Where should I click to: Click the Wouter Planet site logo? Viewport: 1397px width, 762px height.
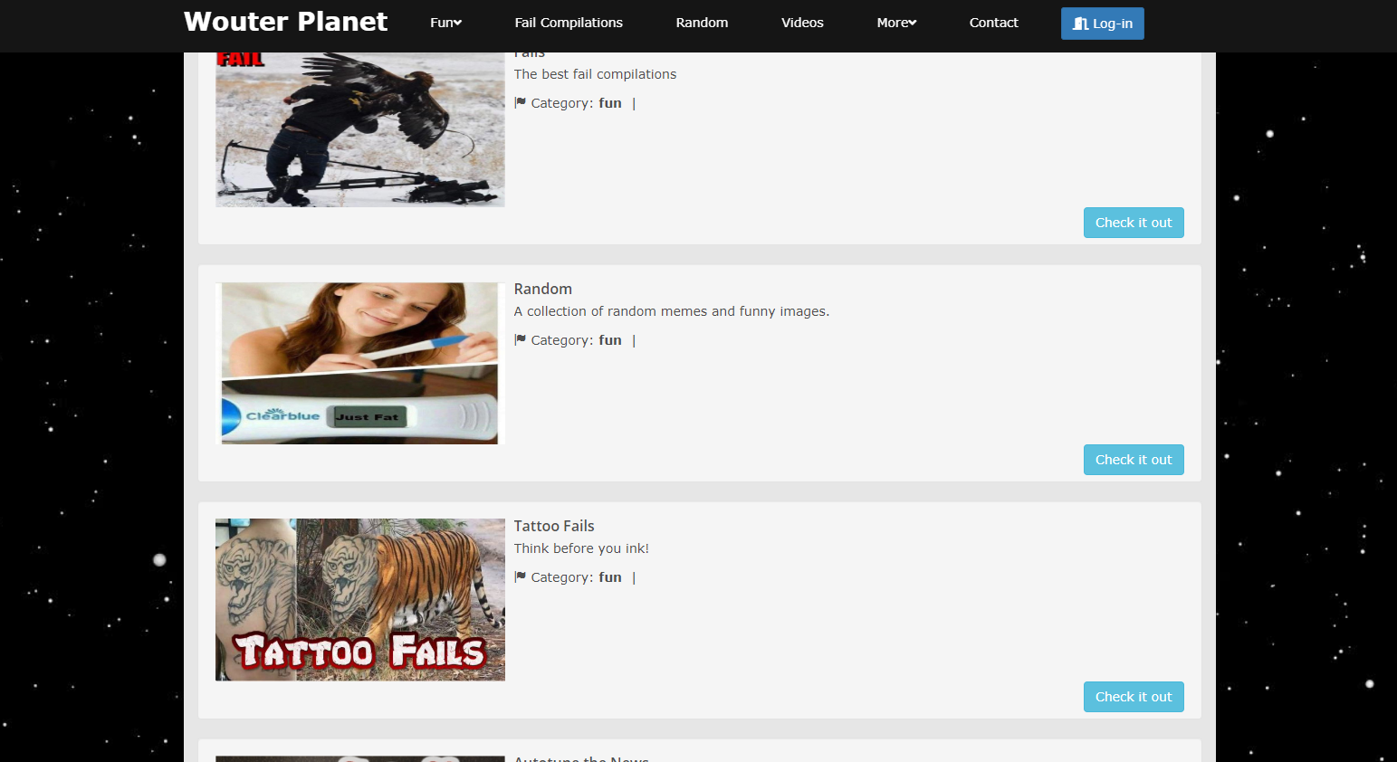pos(285,21)
